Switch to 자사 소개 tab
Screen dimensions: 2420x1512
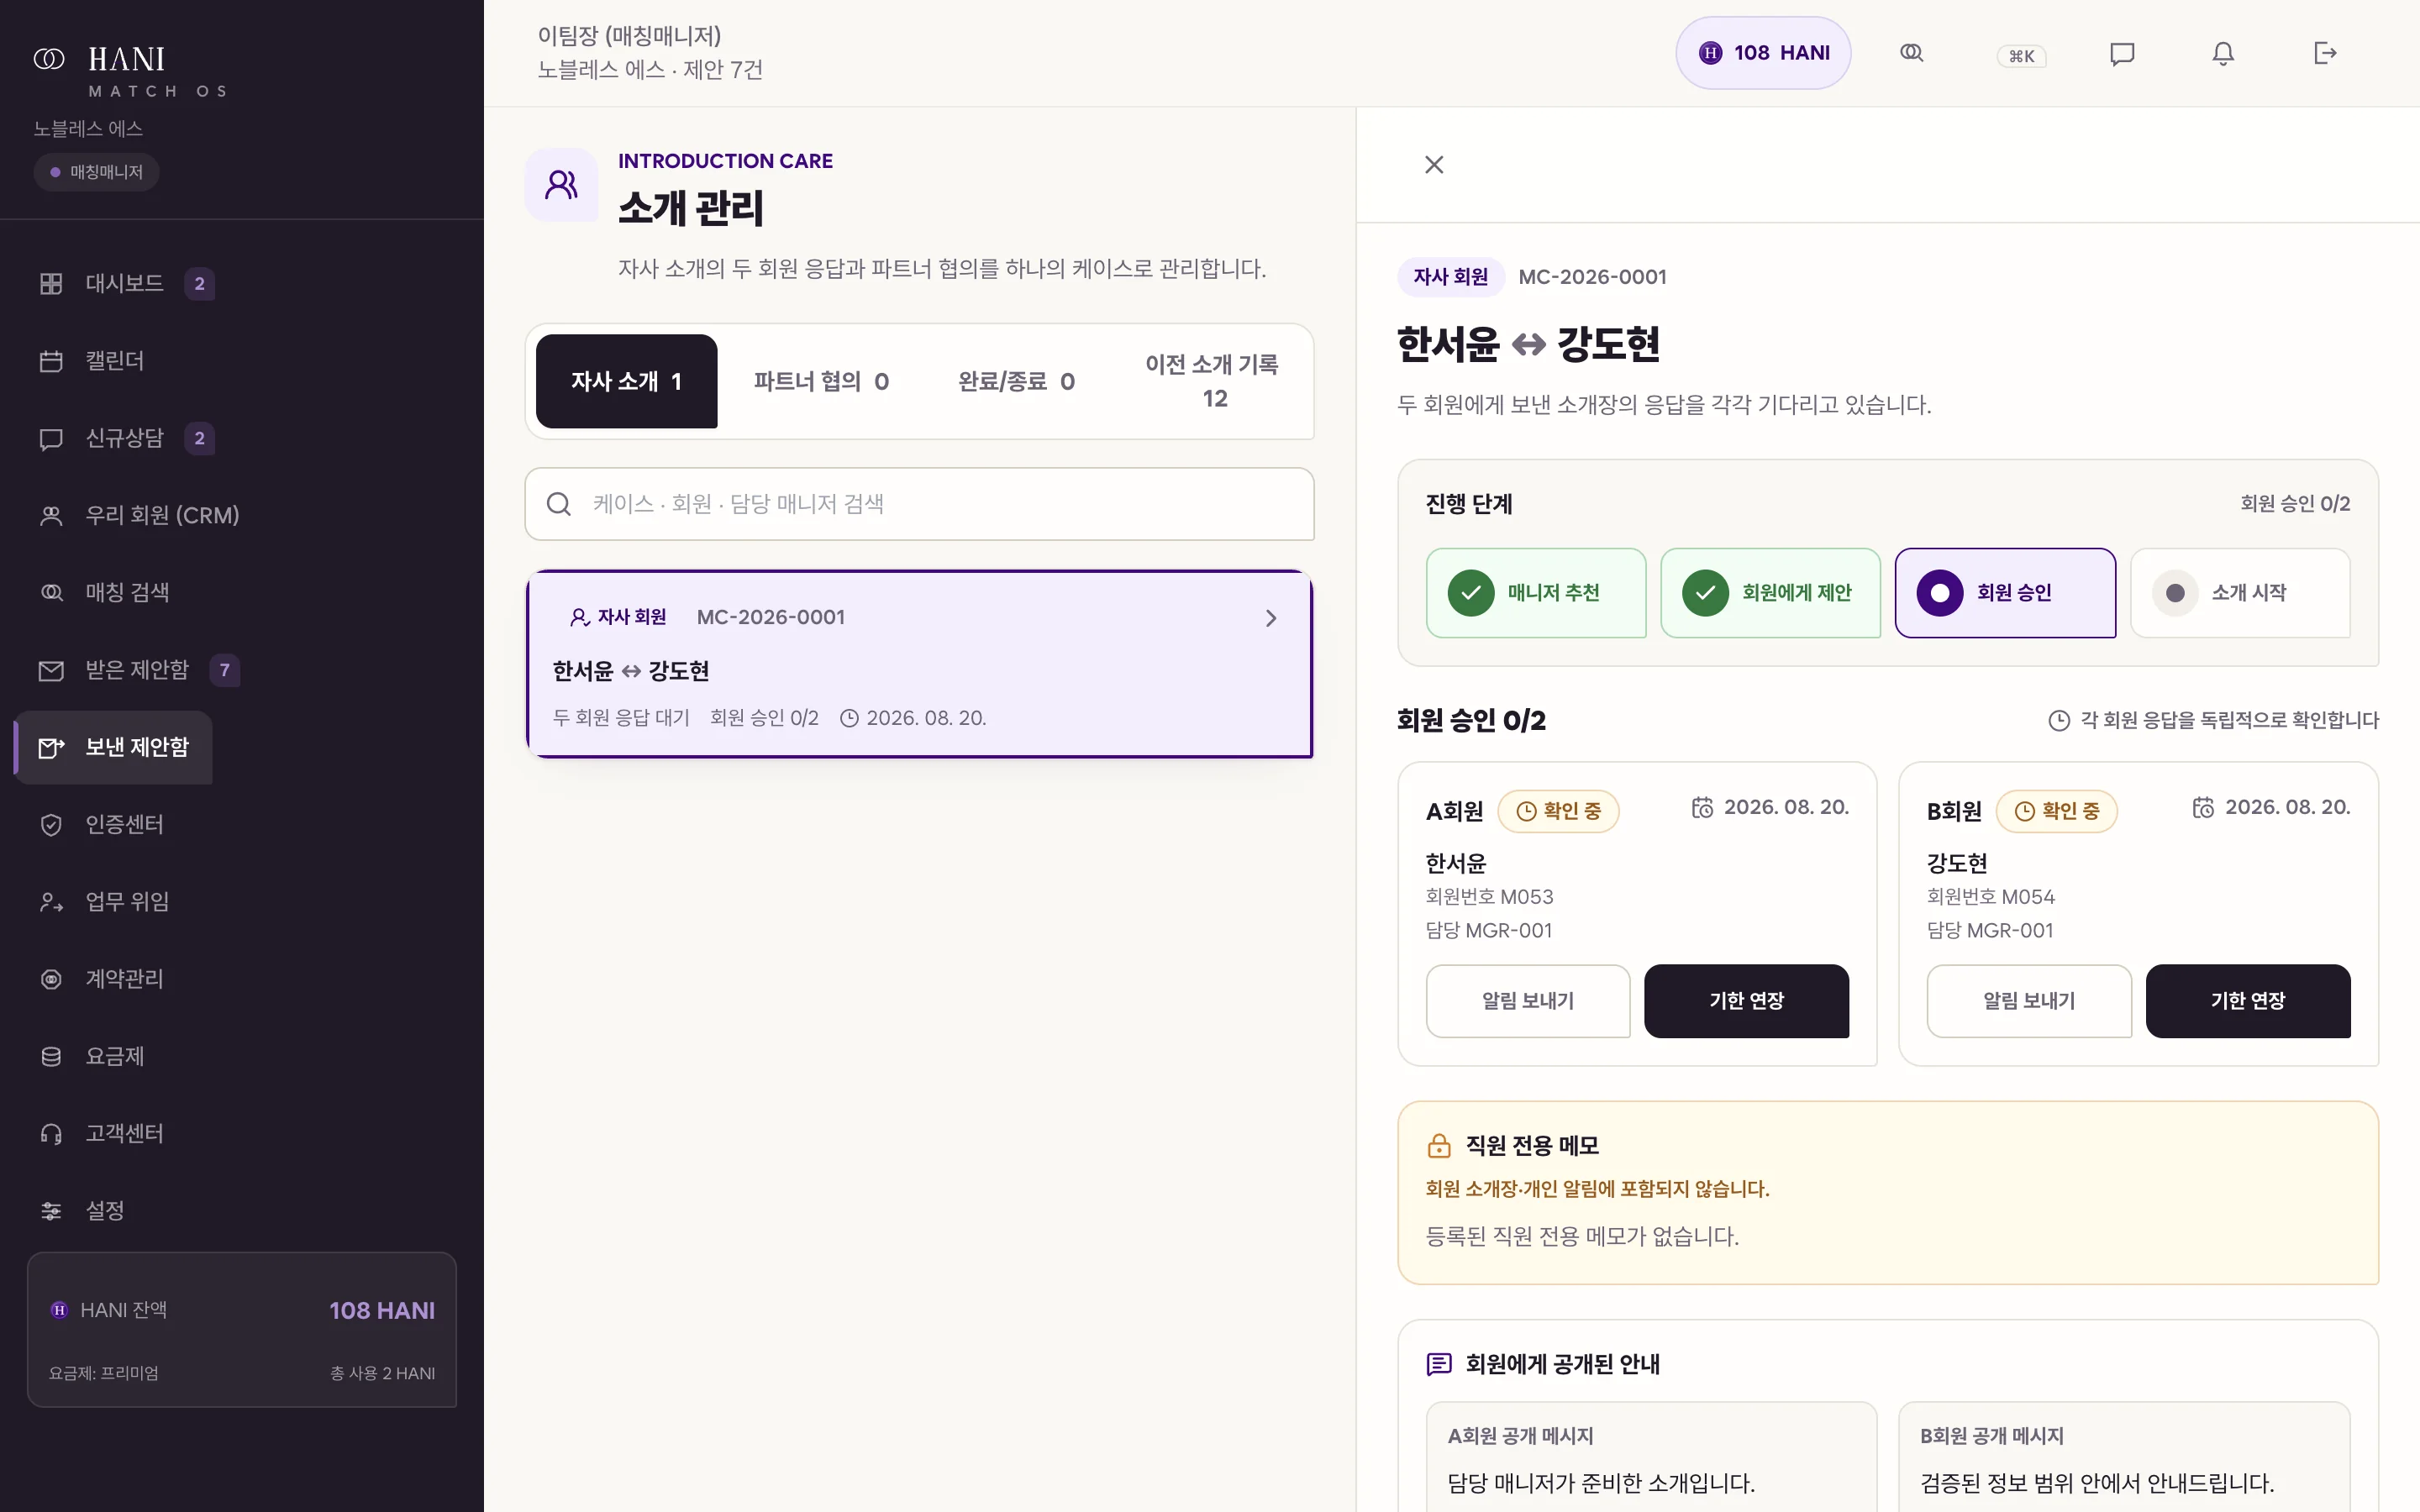[x=626, y=381]
